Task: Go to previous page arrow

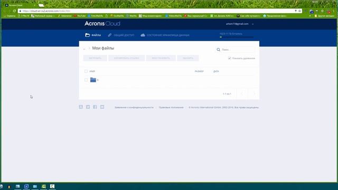Action: point(242,94)
